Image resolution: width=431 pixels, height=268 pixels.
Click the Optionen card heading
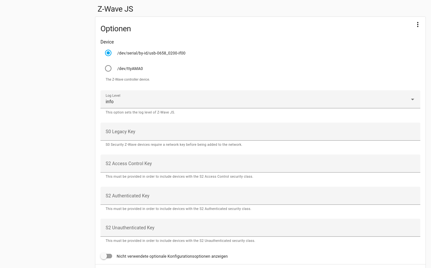pos(116,29)
